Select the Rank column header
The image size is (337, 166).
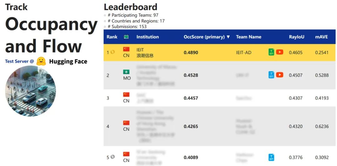[112, 37]
